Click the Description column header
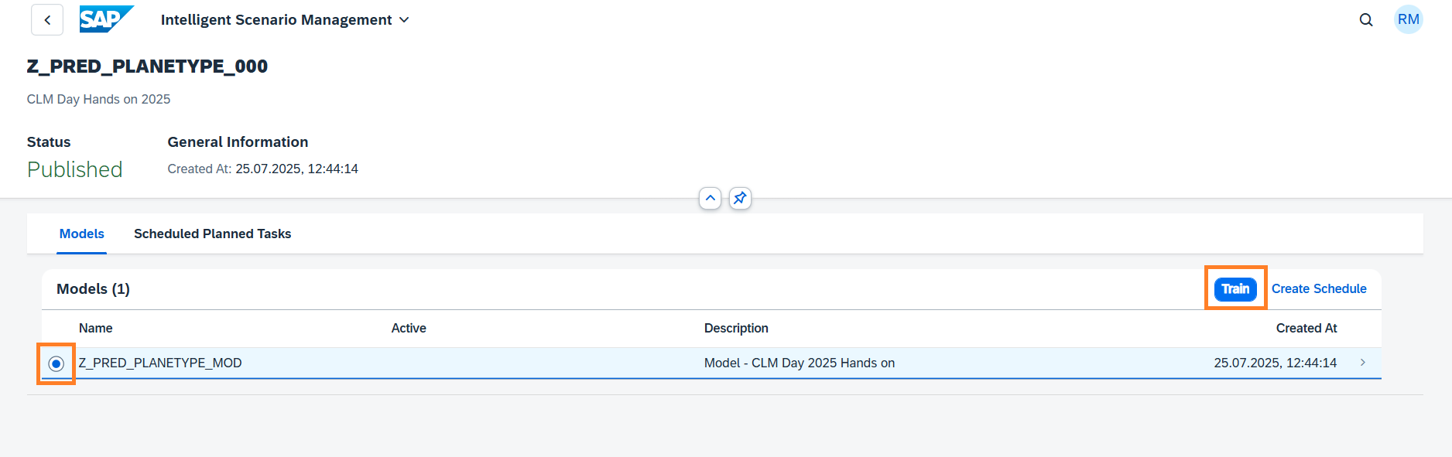Image resolution: width=1452 pixels, height=457 pixels. click(735, 328)
